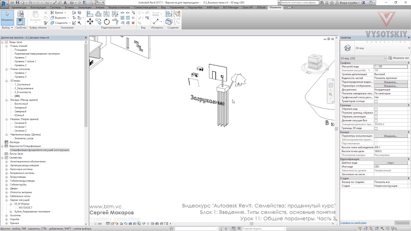Click the 'Изменить тип' button
411x231 pixels.
pos(398,58)
